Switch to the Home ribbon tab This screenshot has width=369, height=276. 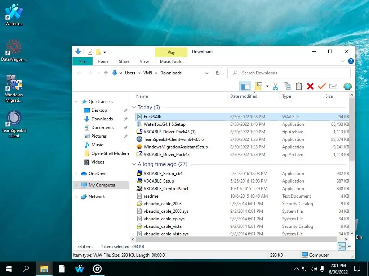(x=103, y=61)
